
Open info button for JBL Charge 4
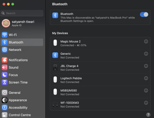pyautogui.click(x=146, y=66)
